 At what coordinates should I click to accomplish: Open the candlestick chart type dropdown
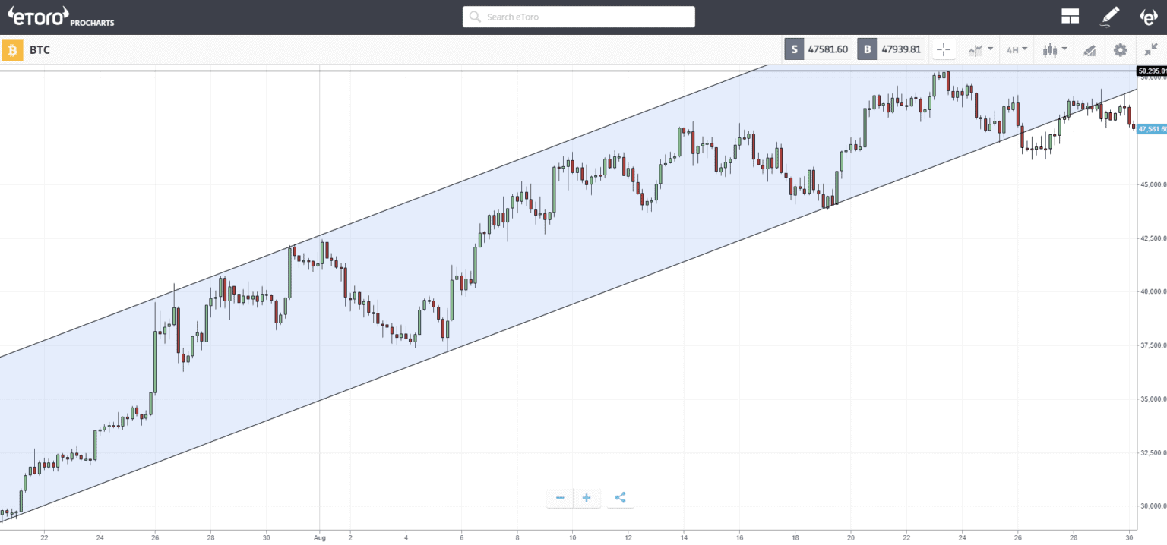1055,50
